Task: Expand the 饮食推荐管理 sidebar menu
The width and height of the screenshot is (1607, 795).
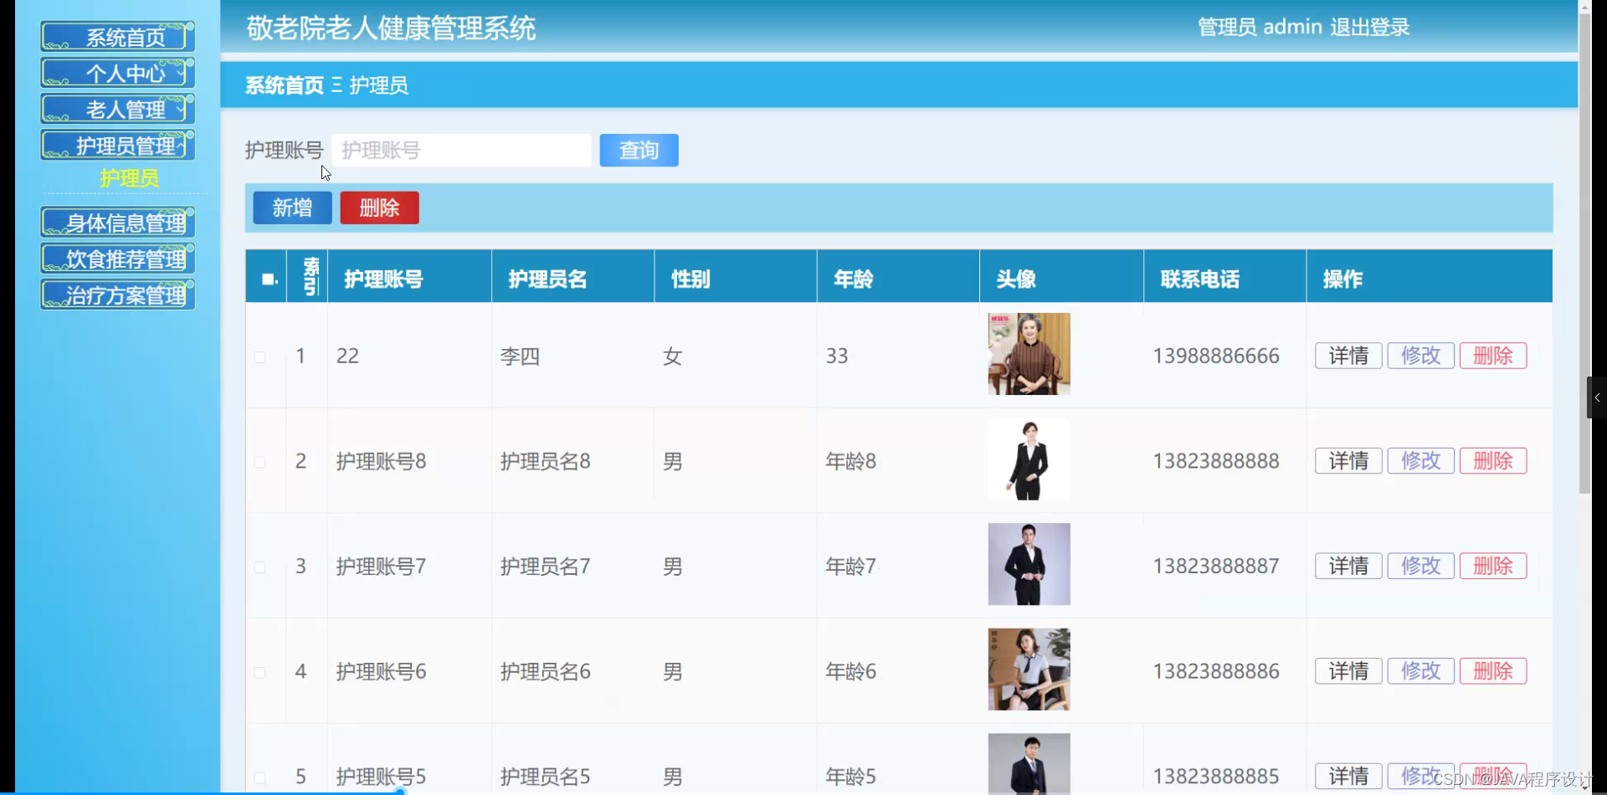Action: tap(118, 259)
